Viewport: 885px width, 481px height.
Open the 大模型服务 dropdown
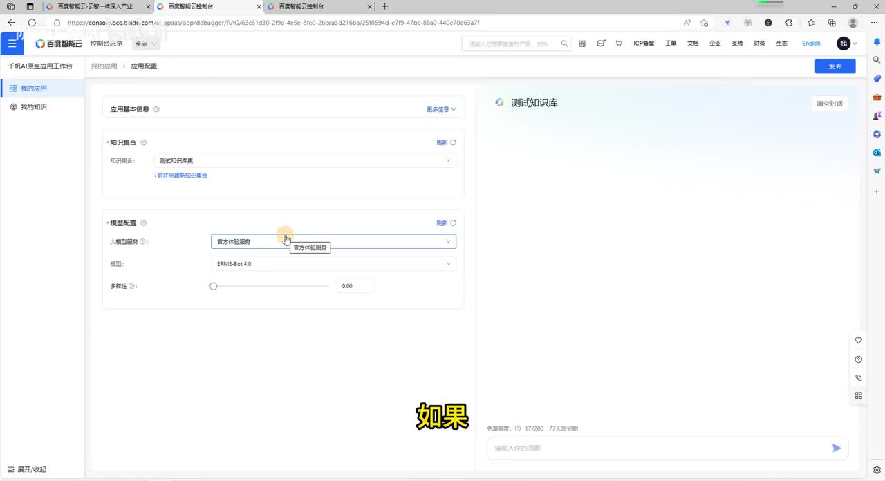click(333, 241)
